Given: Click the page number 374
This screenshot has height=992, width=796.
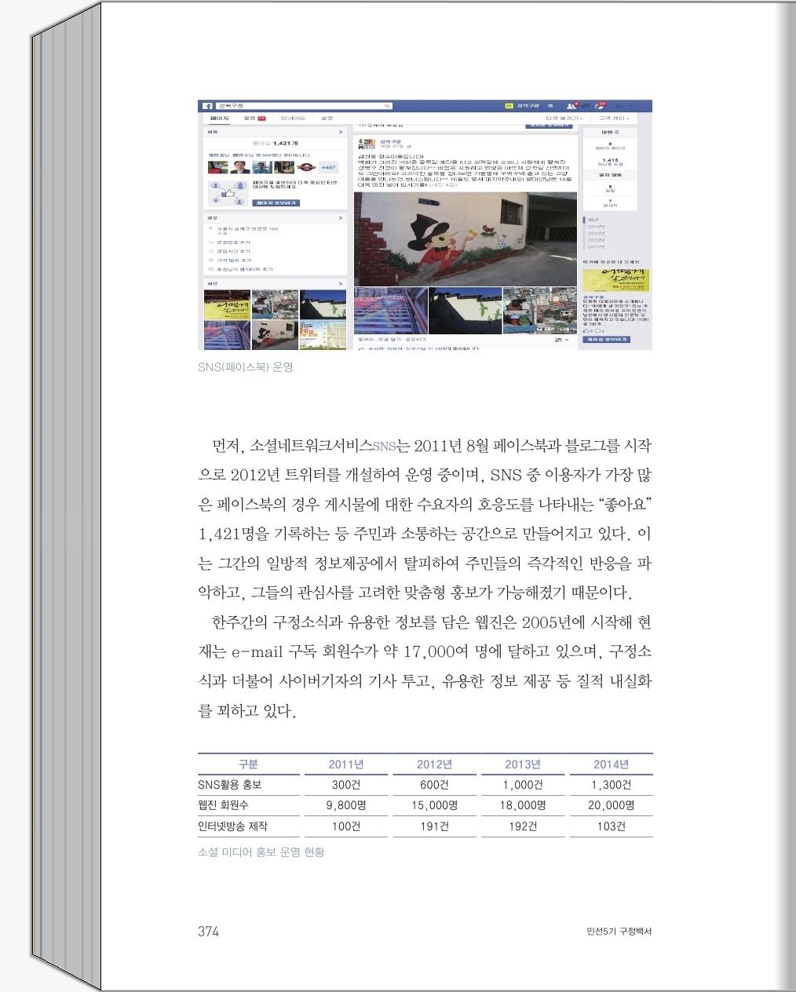Looking at the screenshot, I should (208, 932).
